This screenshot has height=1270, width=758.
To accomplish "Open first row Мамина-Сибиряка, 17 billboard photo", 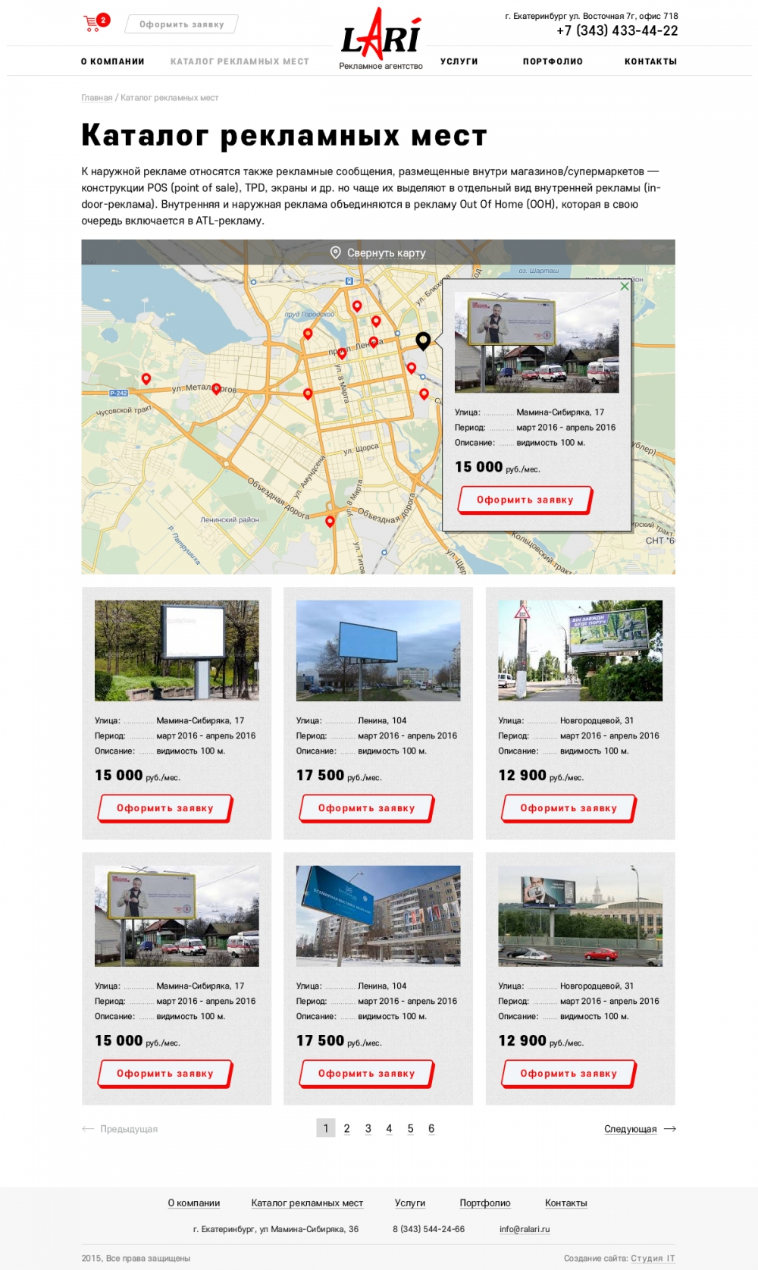I will click(x=177, y=651).
